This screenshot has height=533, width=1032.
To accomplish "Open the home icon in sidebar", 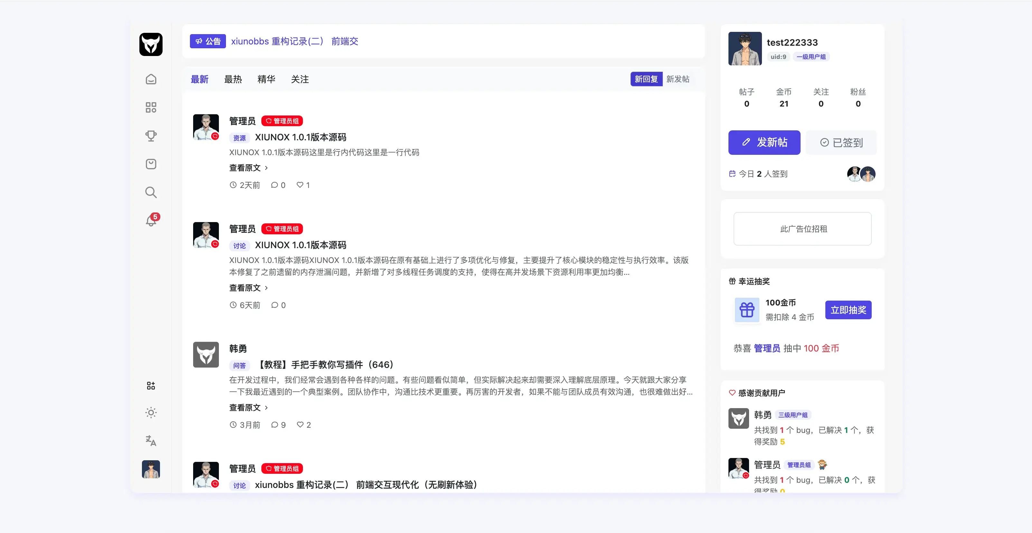I will tap(151, 79).
